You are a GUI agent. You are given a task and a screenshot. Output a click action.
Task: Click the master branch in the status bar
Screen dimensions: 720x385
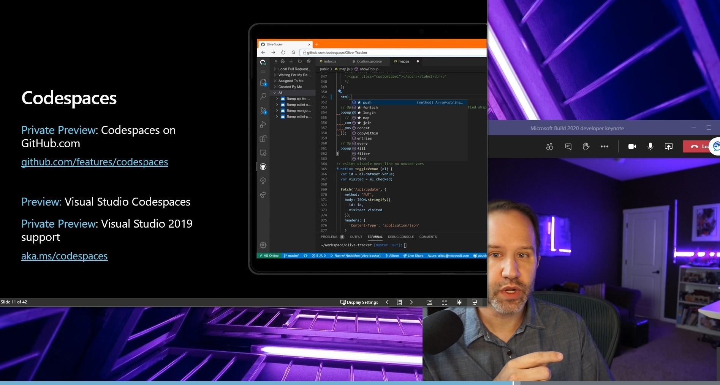coord(291,256)
